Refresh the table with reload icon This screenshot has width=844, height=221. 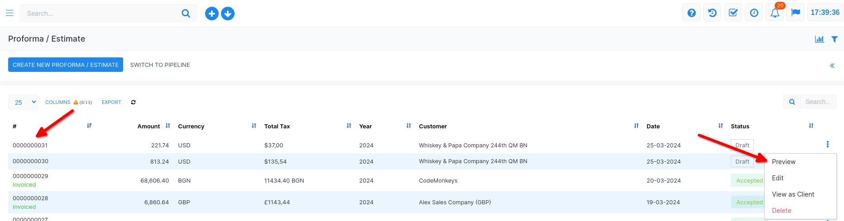(x=133, y=102)
